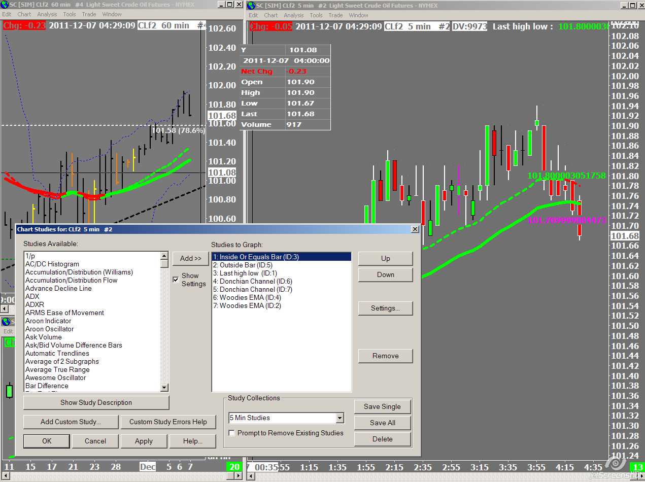Click green 20 box on 60 min chart
Screen dimensions: 645x482
[x=234, y=467]
